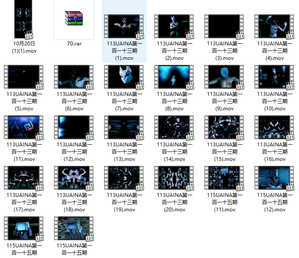Click the file name 10月20日 (1)(1).mov

[24, 47]
